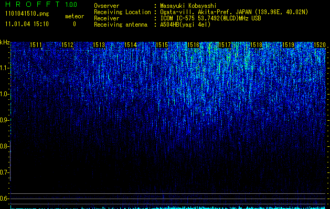Click the filename 1101041510.png
330x209 pixels.
tap(27, 14)
